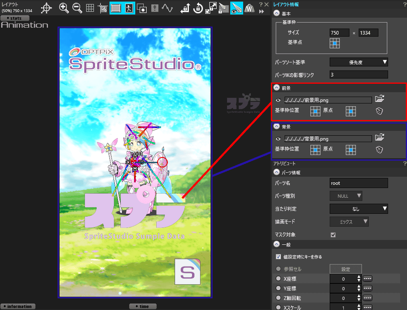This screenshot has width=407, height=310.
Task: Toggle foreground image visibility eye
Action: [x=278, y=100]
